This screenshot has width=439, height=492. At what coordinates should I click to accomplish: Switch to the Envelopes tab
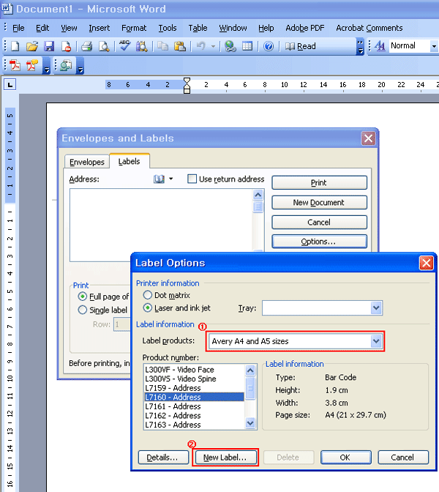(x=87, y=162)
